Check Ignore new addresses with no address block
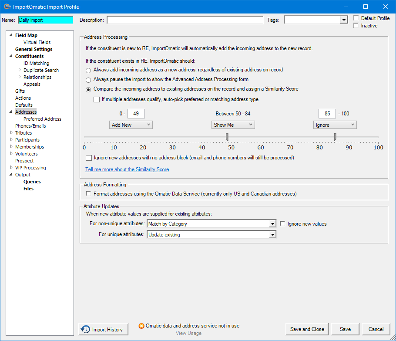Viewport: 396px width, 341px height. coord(88,158)
